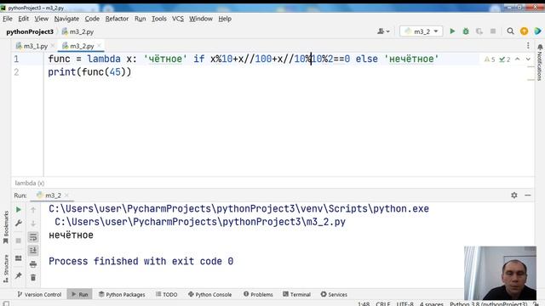Toggle scroll to end of console
The image size is (545, 306).
pos(33,251)
